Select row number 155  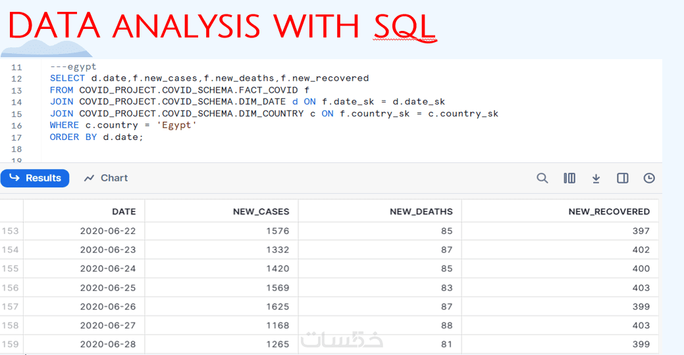pyautogui.click(x=10, y=269)
